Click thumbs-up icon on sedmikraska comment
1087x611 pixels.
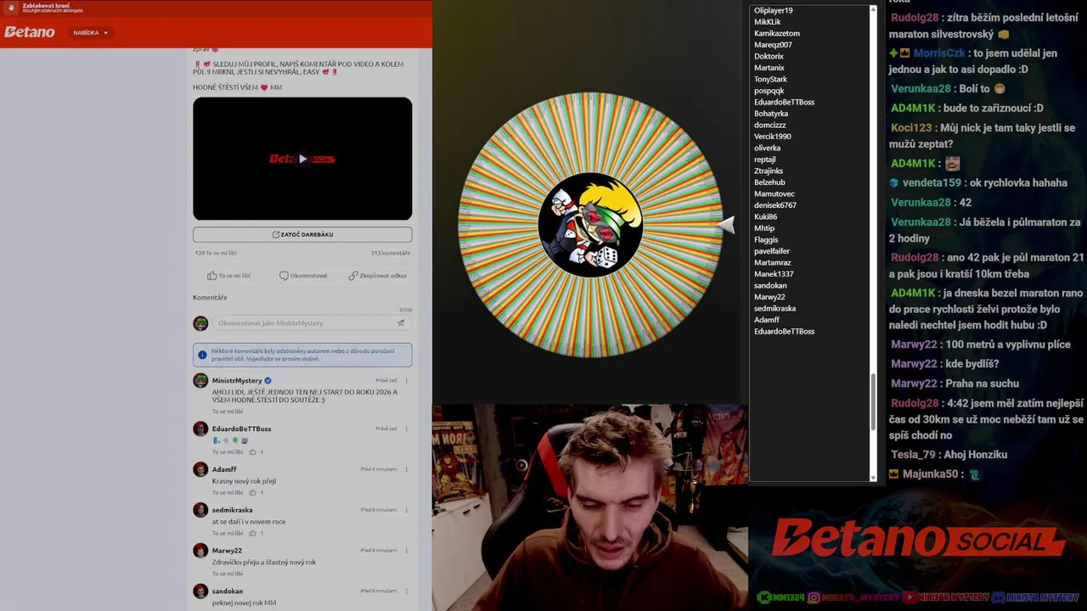(x=252, y=533)
